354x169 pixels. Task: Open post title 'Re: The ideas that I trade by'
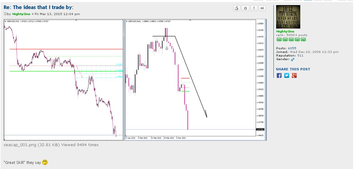click(x=38, y=7)
